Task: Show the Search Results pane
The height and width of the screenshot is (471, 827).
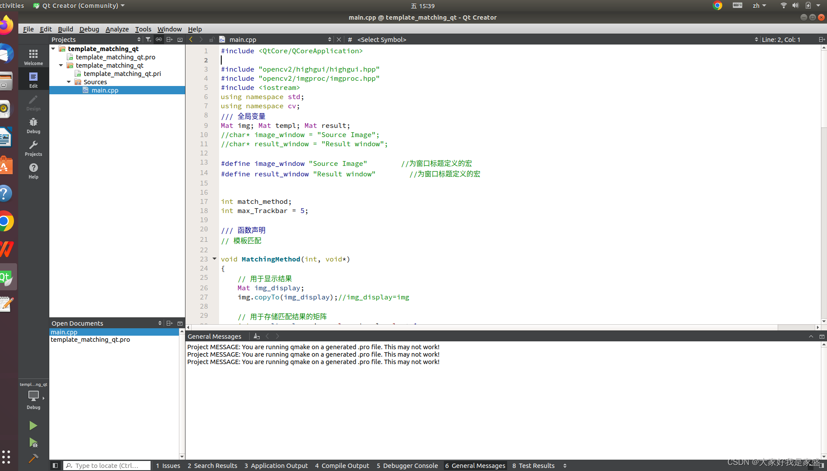Action: click(213, 466)
